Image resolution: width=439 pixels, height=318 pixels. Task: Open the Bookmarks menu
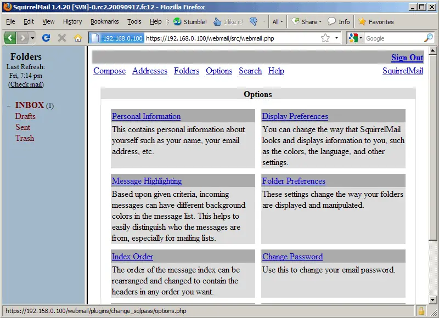click(104, 21)
